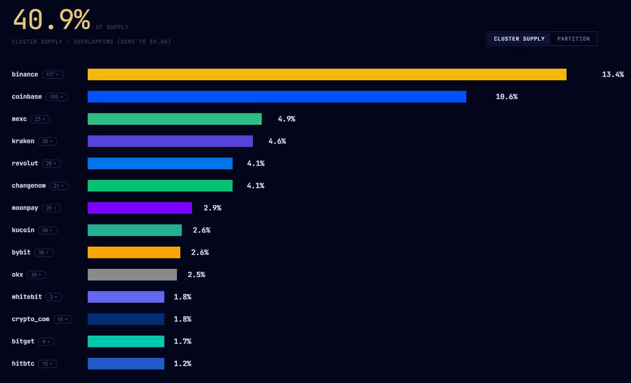This screenshot has width=631, height=383.
Task: Select the Cluster Supply tab
Action: tap(519, 39)
